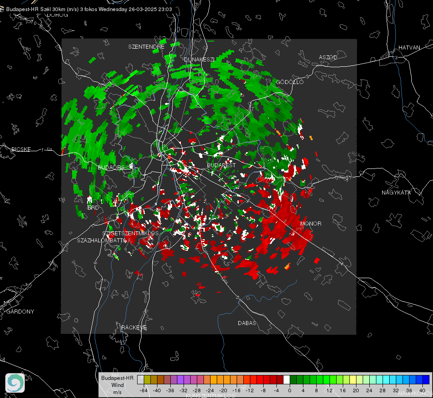The width and height of the screenshot is (433, 398).
Task: Click the BICSKE town label
Action: (21, 149)
